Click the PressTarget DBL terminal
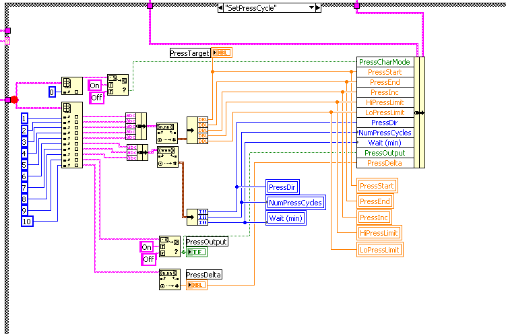 point(222,53)
